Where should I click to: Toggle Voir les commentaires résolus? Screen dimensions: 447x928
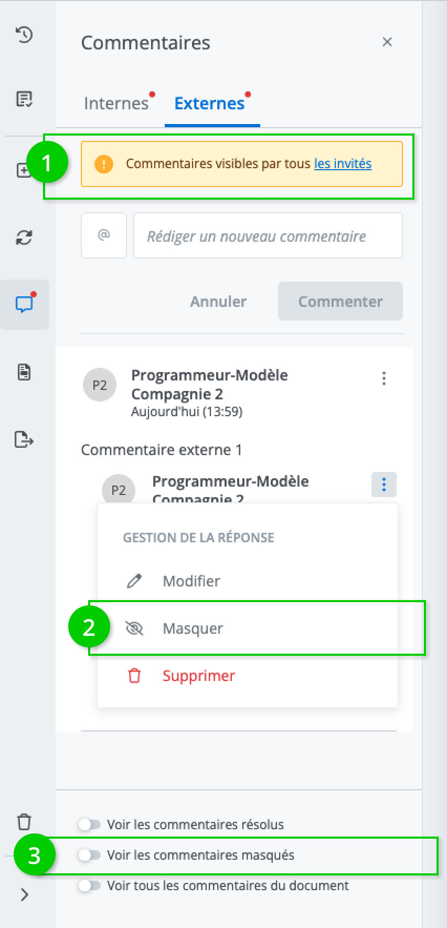90,824
